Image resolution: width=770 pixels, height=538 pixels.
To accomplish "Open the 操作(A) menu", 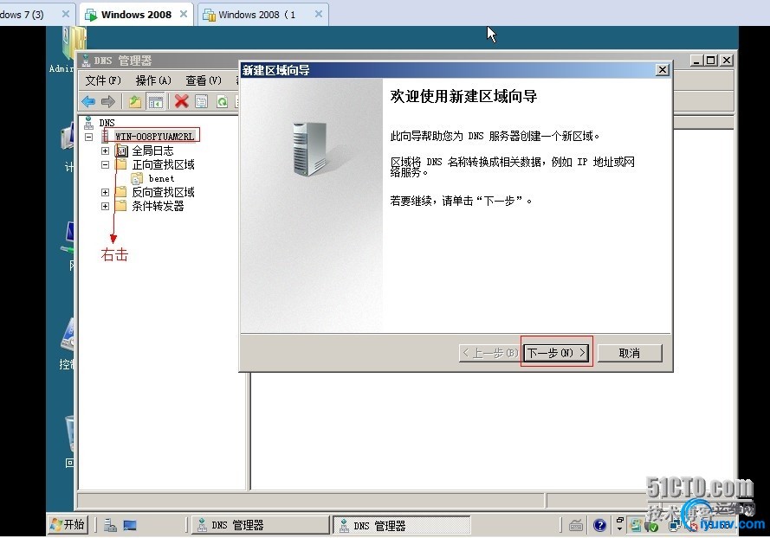I will pyautogui.click(x=153, y=80).
